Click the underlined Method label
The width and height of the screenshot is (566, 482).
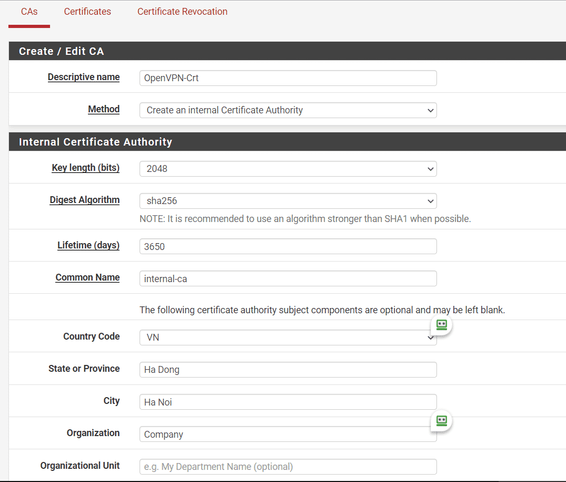[104, 109]
